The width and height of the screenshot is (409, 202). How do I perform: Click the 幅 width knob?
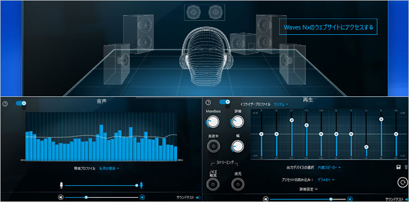pyautogui.click(x=237, y=146)
